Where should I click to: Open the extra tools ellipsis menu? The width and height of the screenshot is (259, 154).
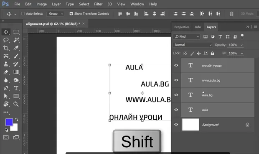point(6,112)
